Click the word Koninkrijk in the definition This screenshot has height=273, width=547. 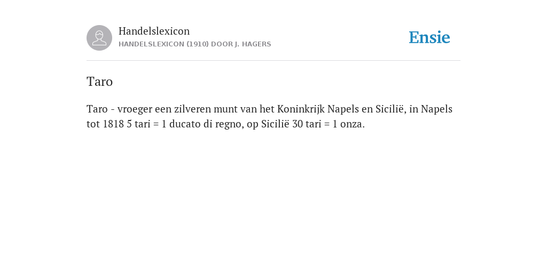pyautogui.click(x=301, y=109)
